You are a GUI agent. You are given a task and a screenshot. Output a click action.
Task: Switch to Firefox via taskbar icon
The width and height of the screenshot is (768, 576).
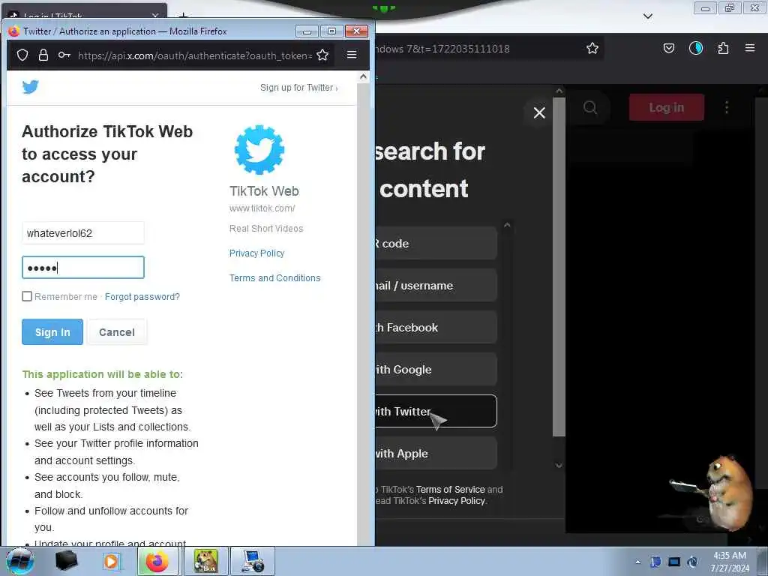(x=157, y=561)
